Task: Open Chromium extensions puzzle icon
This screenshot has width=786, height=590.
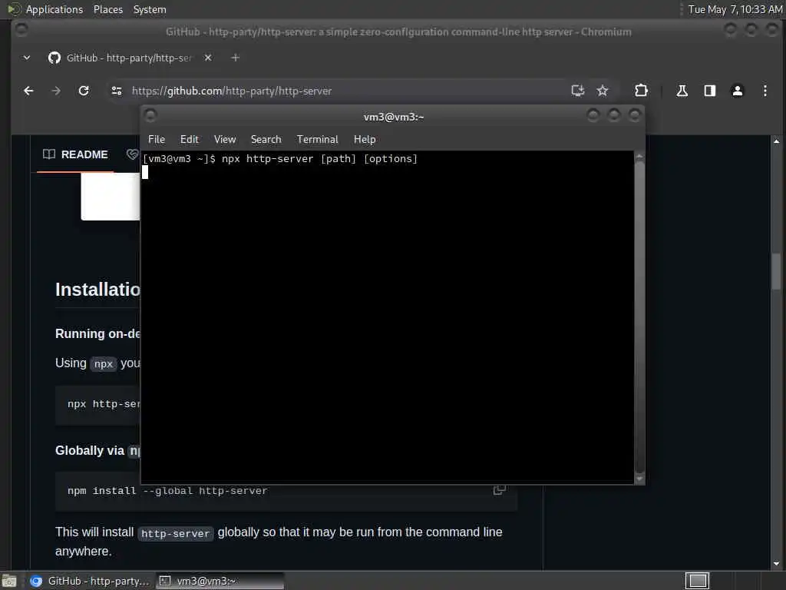Action: (x=641, y=91)
